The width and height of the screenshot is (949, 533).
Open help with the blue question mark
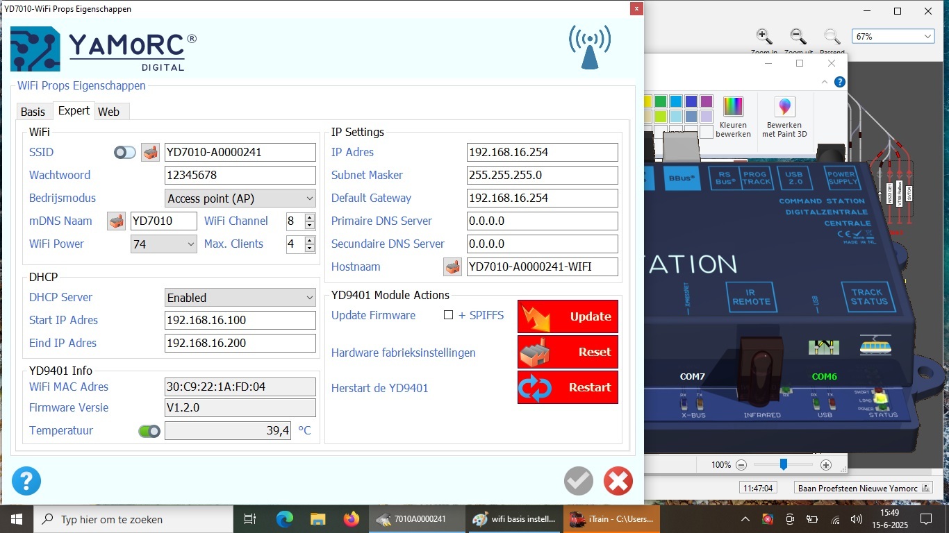click(x=26, y=481)
